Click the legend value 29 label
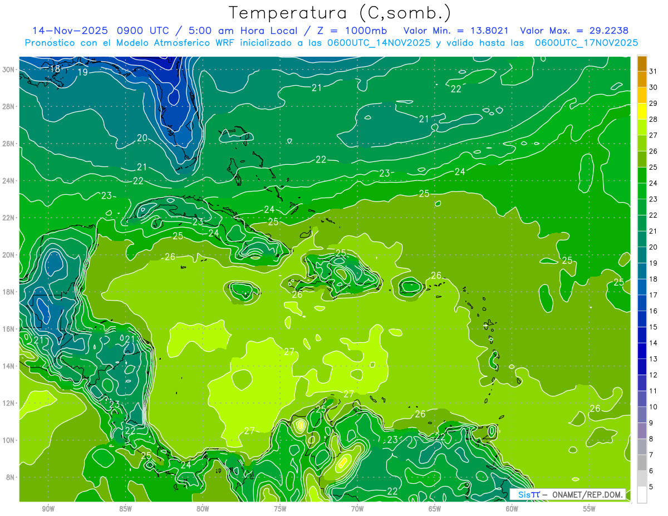Image resolution: width=668 pixels, height=516 pixels. 654,103
